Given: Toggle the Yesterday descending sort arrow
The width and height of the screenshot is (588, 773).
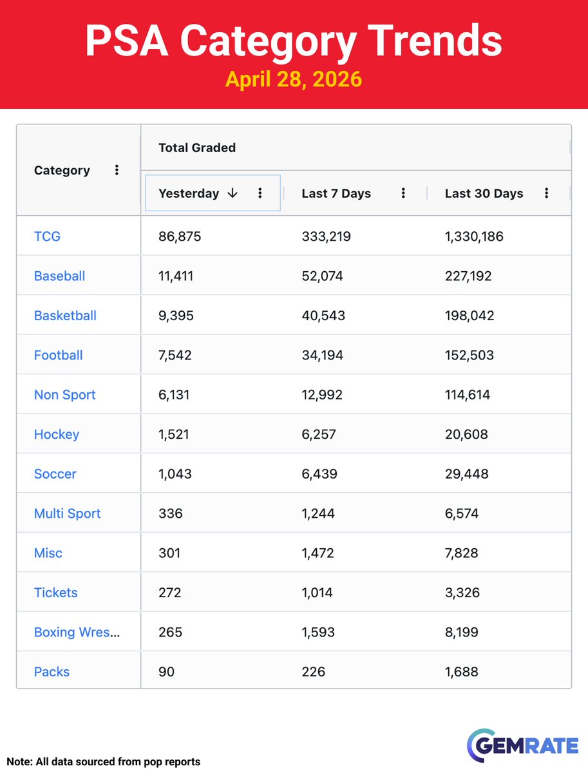Looking at the screenshot, I should pos(233,193).
